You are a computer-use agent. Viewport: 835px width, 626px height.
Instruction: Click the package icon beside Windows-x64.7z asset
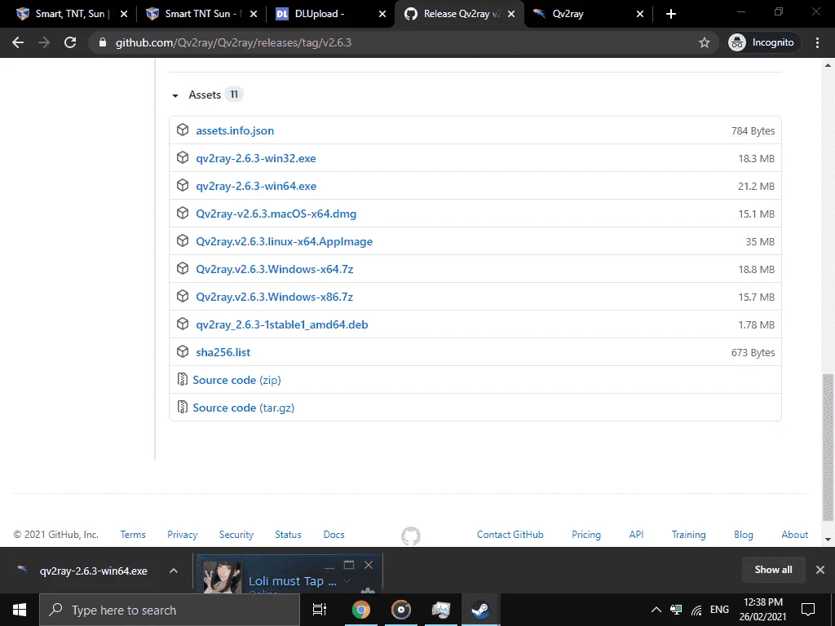183,268
